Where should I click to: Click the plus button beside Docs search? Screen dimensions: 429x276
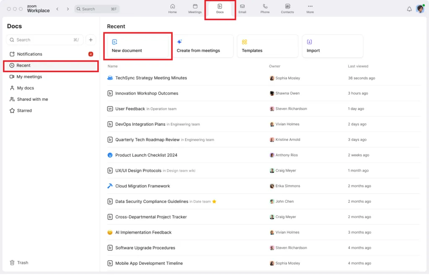pos(91,40)
